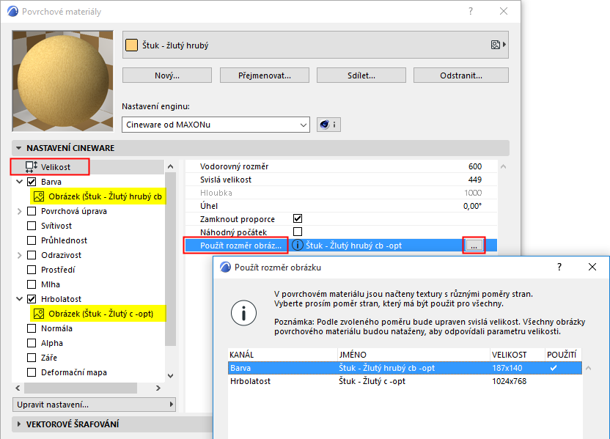Click the 1024x768 size cell
Screen dimensions: 610x439
point(509,381)
